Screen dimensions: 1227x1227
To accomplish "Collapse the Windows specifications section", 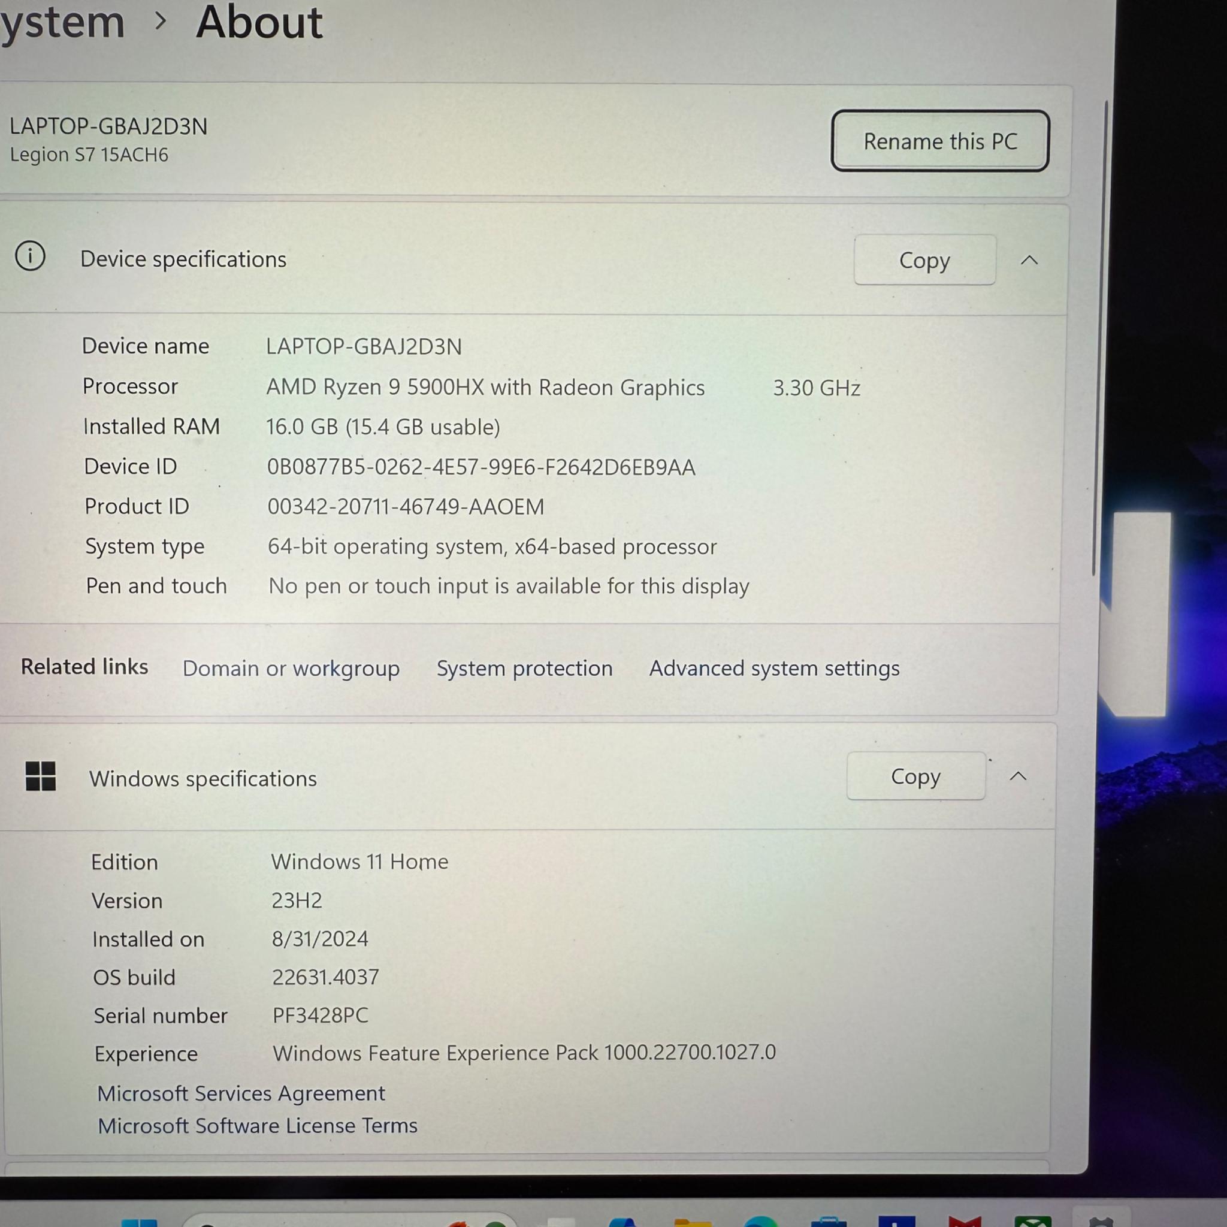I will pos(1019,776).
